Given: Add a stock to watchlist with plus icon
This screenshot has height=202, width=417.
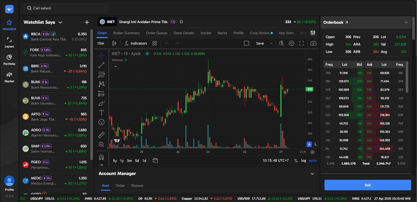Looking at the screenshot, I should tap(87, 22).
